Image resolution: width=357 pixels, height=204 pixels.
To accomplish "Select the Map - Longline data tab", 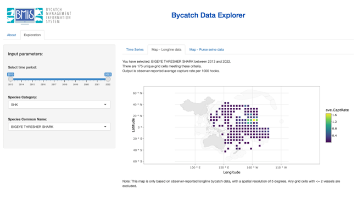I will [166, 49].
